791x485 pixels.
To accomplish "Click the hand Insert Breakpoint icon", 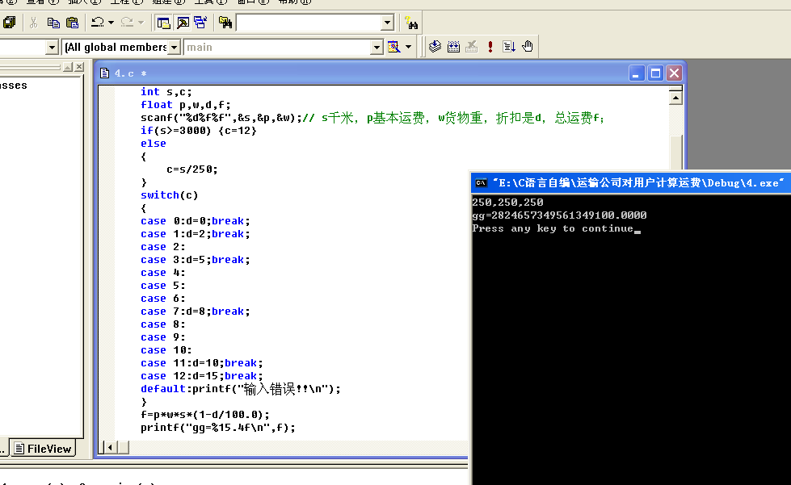I will click(x=527, y=47).
